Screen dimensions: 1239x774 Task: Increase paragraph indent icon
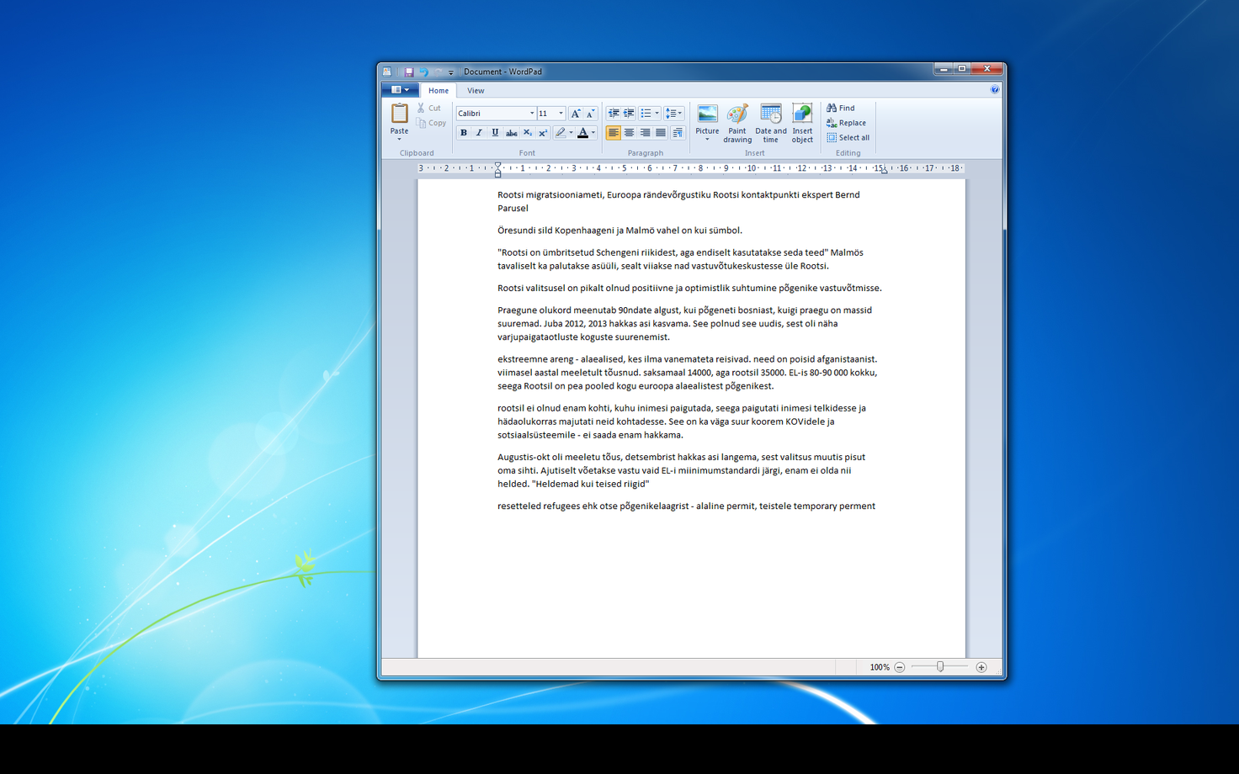click(629, 114)
